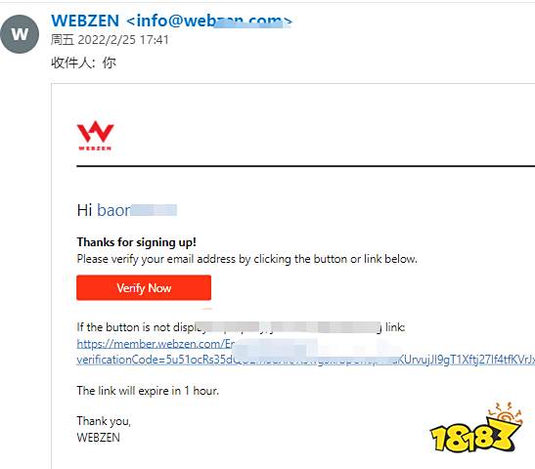This screenshot has width=535, height=469.
Task: Click the verificationCode link line
Action: pyautogui.click(x=306, y=360)
